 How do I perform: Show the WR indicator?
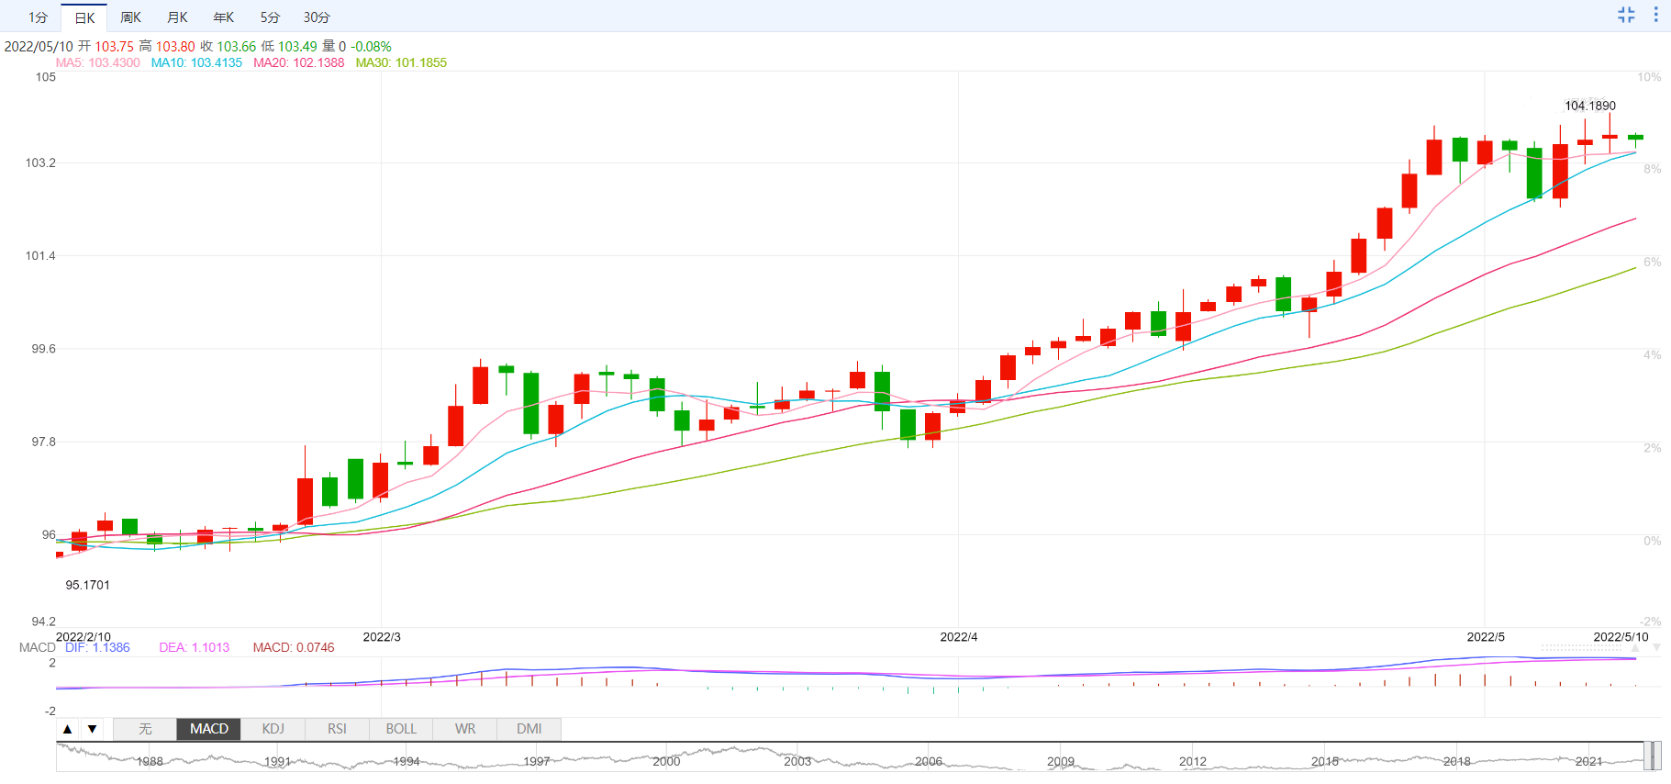[x=465, y=729]
